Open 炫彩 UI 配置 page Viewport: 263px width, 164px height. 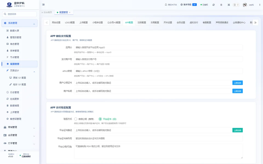[x=19, y=84]
